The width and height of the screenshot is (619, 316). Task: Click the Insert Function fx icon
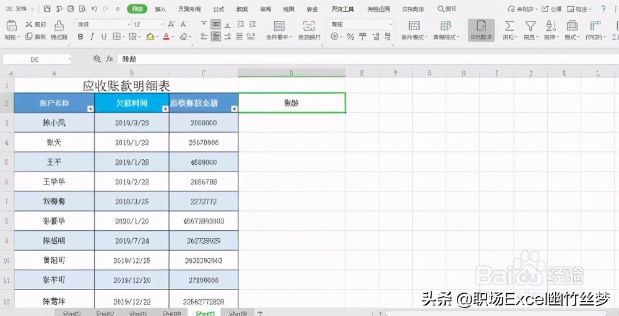110,59
